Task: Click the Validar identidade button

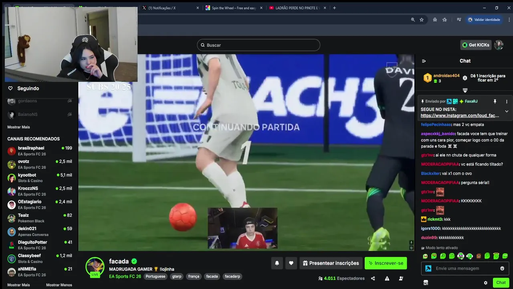Action: click(x=484, y=20)
